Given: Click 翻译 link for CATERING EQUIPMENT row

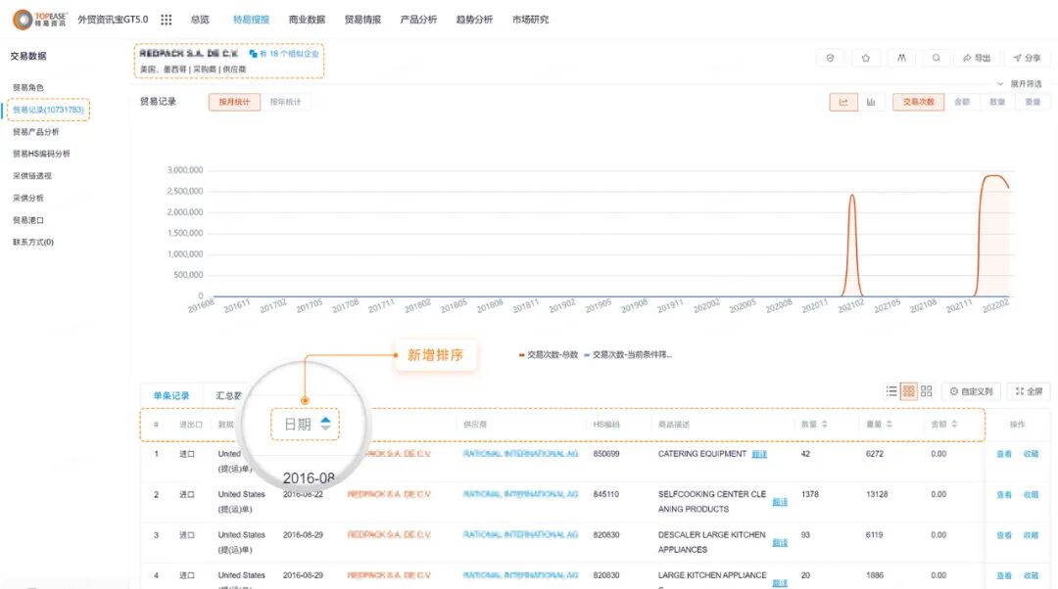Looking at the screenshot, I should pyautogui.click(x=759, y=454).
